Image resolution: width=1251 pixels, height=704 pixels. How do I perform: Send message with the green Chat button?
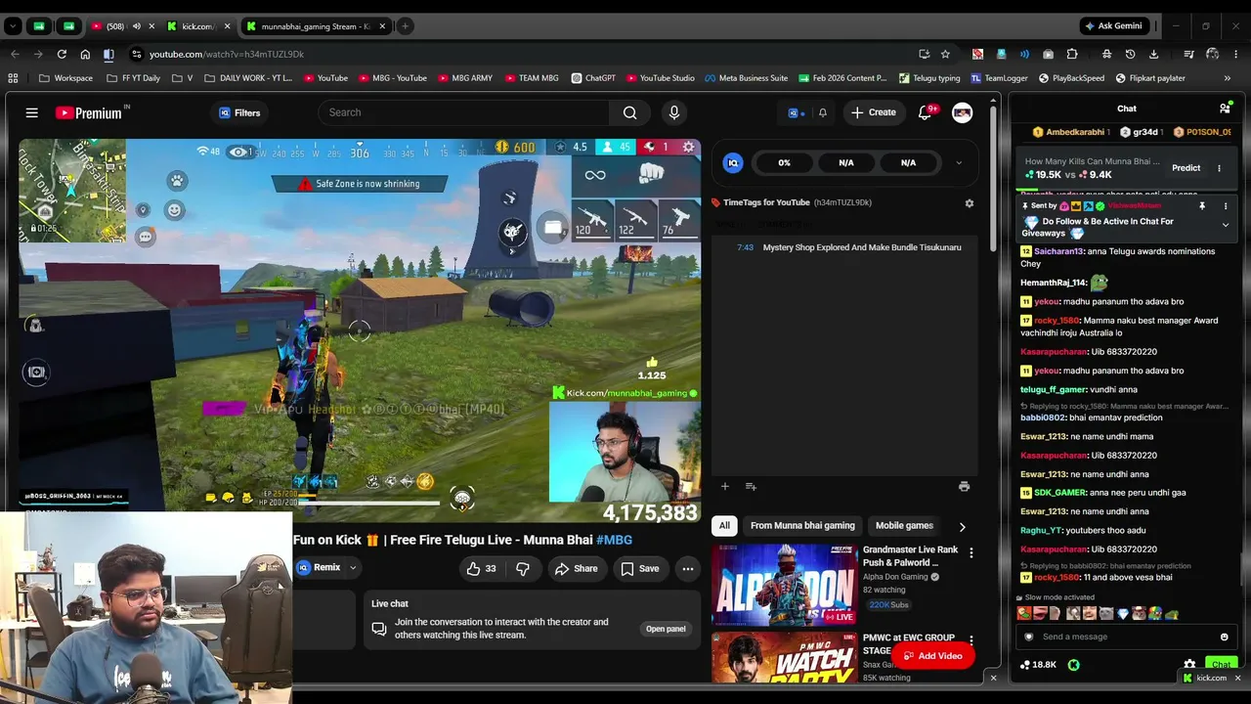click(1221, 665)
